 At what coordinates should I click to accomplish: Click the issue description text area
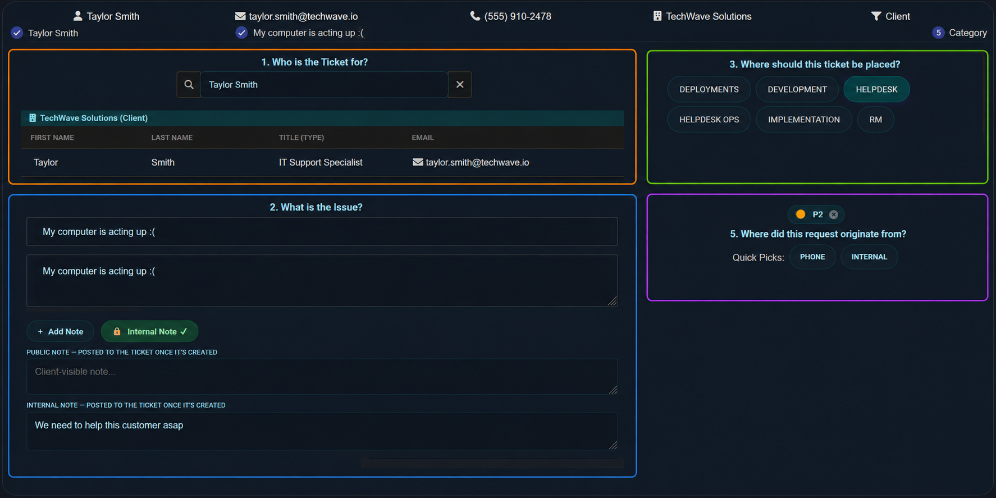point(322,281)
